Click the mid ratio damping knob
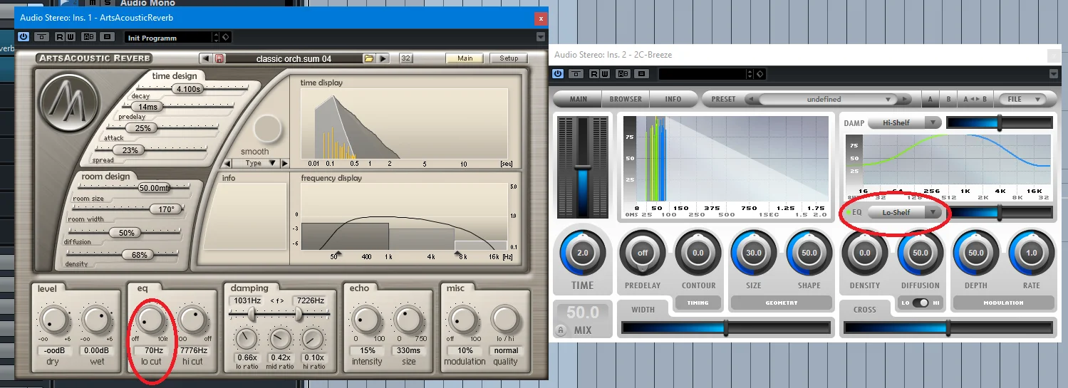Viewport: 1068px width, 388px height. click(280, 338)
